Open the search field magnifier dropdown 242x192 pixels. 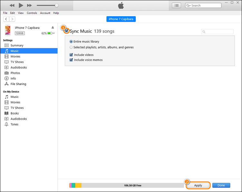point(189,5)
